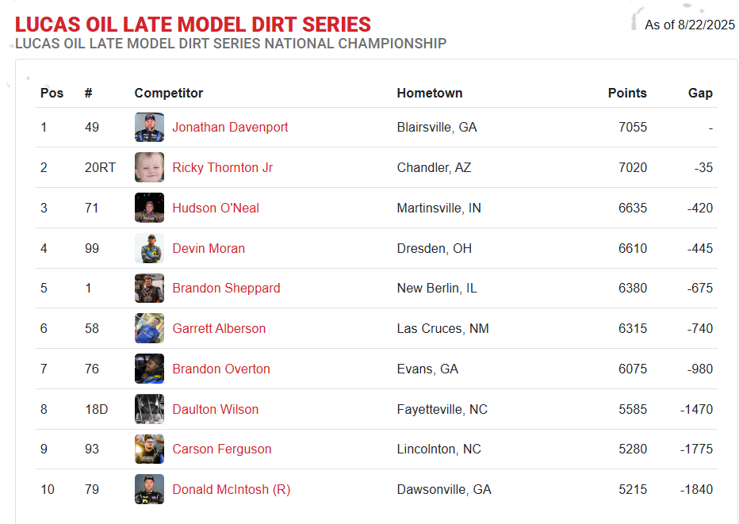This screenshot has width=739, height=524.
Task: Click Garrett Alberson's avatar image
Action: pos(149,328)
